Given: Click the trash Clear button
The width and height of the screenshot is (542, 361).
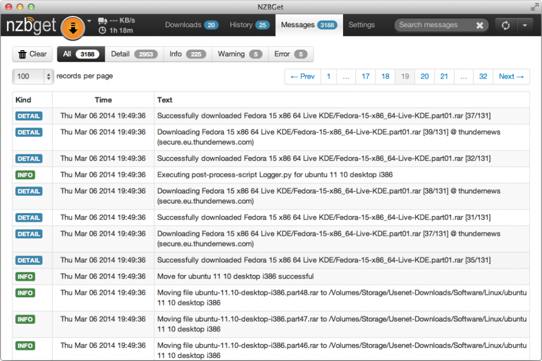Looking at the screenshot, I should click(32, 54).
